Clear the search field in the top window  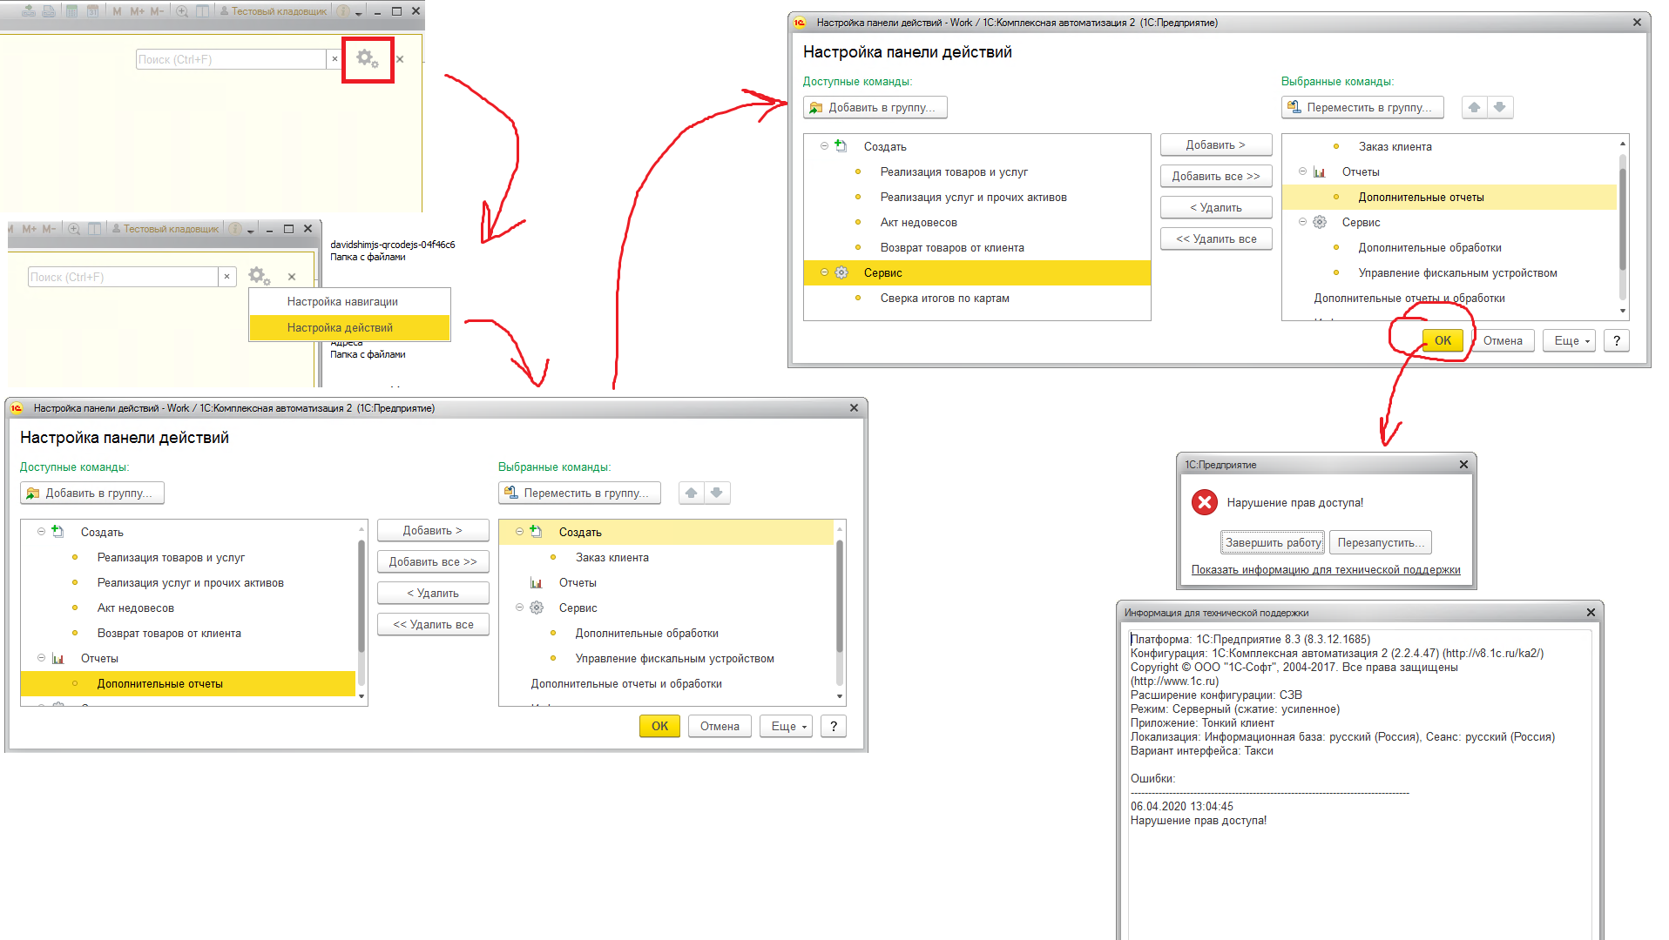(x=334, y=59)
